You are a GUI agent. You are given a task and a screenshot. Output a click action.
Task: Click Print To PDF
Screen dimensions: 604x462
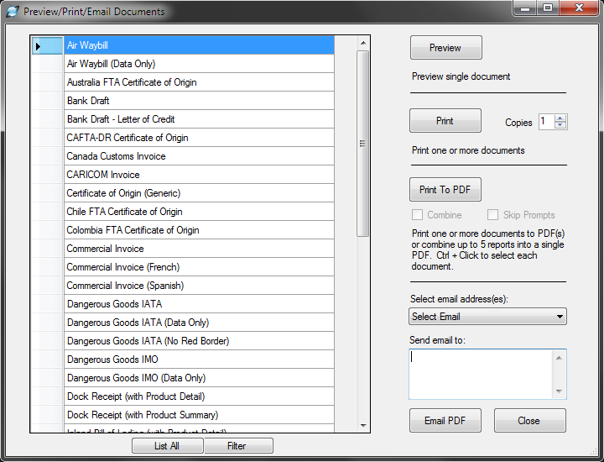(445, 190)
